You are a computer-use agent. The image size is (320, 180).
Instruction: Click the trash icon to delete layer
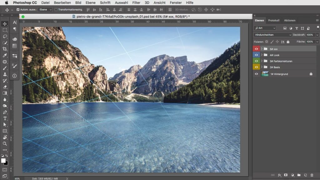click(x=312, y=175)
